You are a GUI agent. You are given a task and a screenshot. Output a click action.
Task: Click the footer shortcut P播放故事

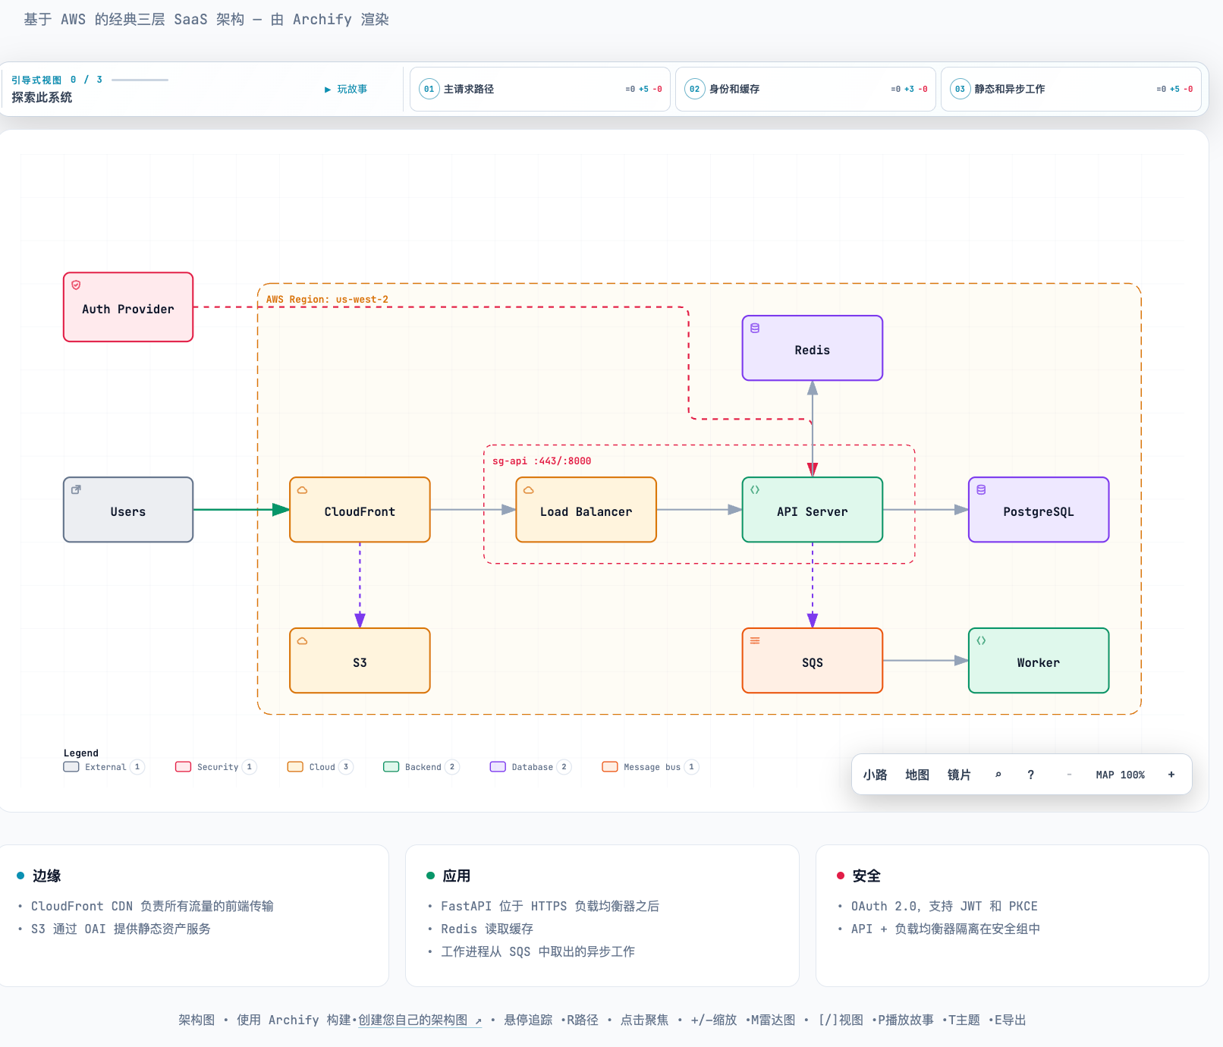(x=906, y=1020)
